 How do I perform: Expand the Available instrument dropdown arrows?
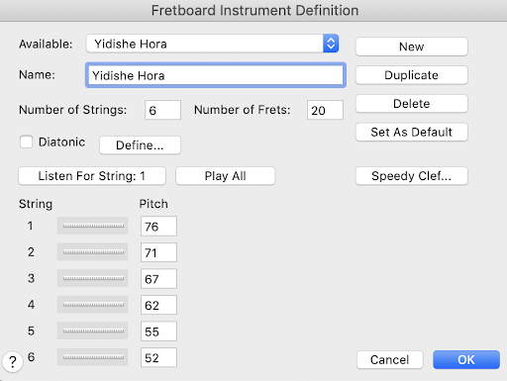(x=331, y=44)
